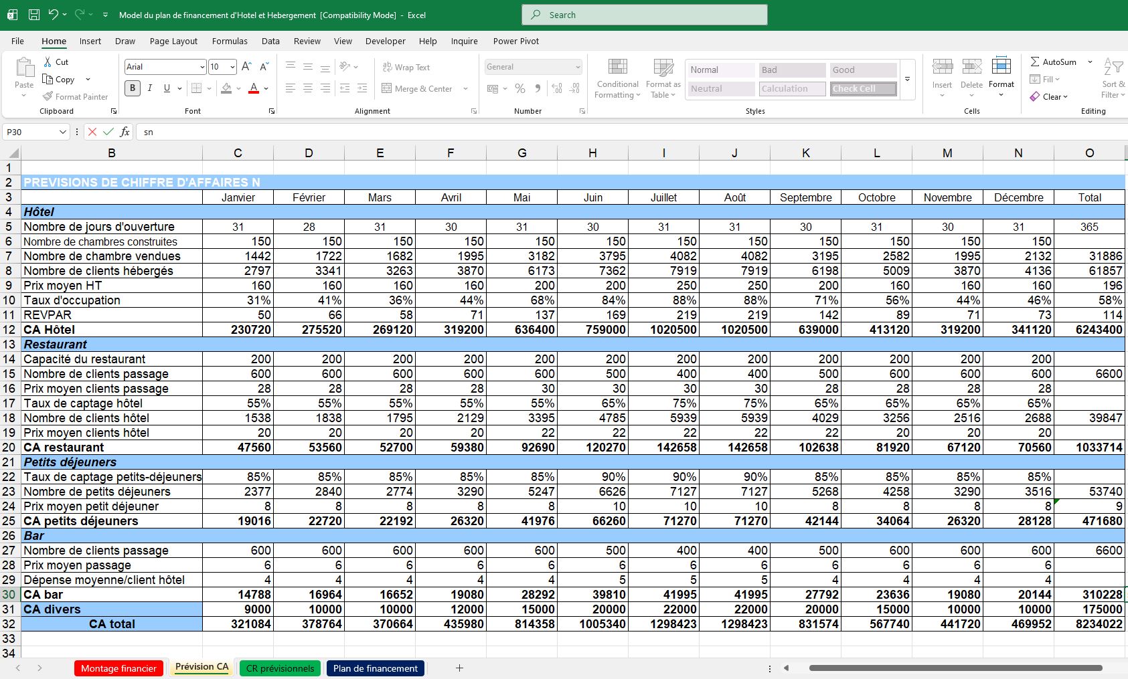Click the horizontal scrollbar thumb

click(955, 668)
